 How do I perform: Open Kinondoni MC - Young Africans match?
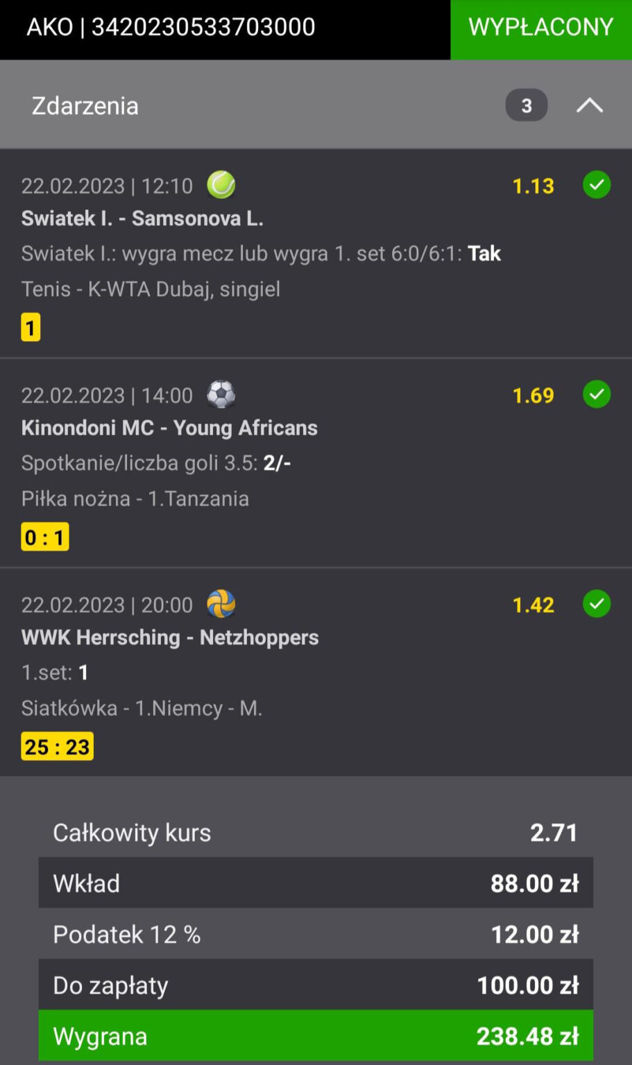[169, 428]
